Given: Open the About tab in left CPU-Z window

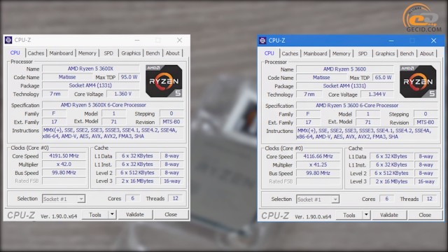Looking at the screenshot, I should click(x=173, y=53).
